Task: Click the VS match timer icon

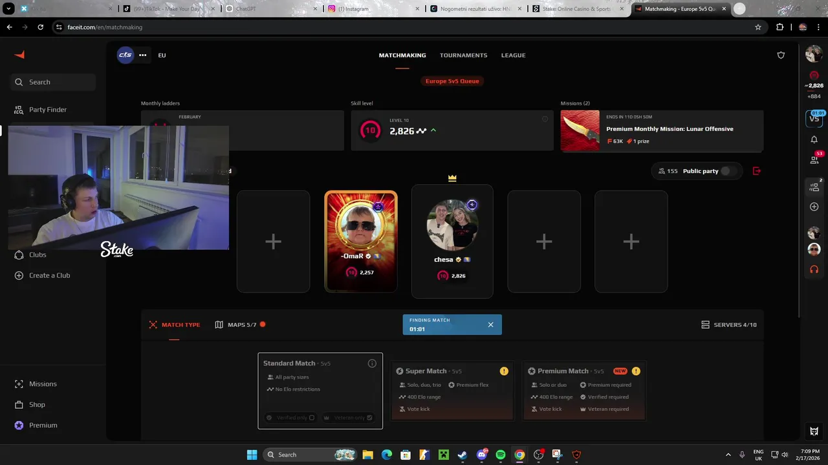Action: tap(814, 118)
